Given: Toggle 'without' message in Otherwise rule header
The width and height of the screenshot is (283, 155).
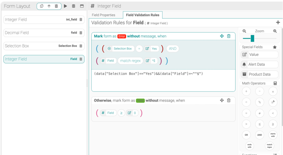Looking at the screenshot, I should tap(152, 100).
